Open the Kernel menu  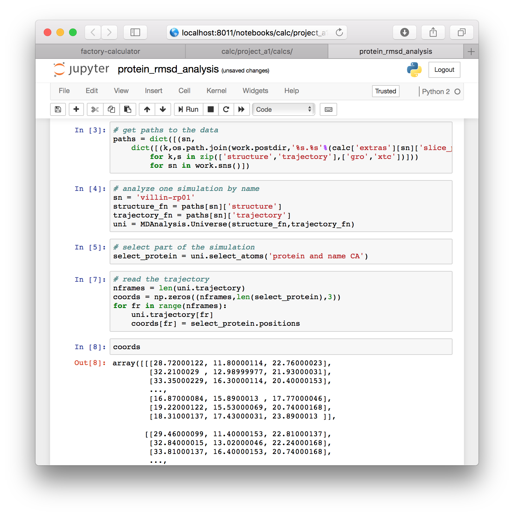click(x=216, y=91)
